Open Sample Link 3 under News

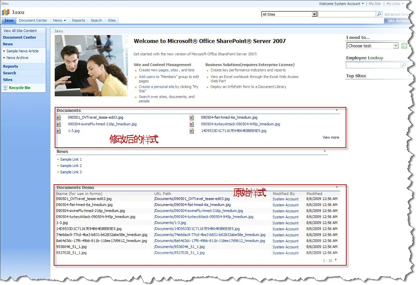pyautogui.click(x=71, y=172)
